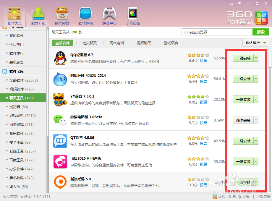Click the 新浪秀场 orange icon
The width and height of the screenshot is (272, 201).
tap(60, 182)
